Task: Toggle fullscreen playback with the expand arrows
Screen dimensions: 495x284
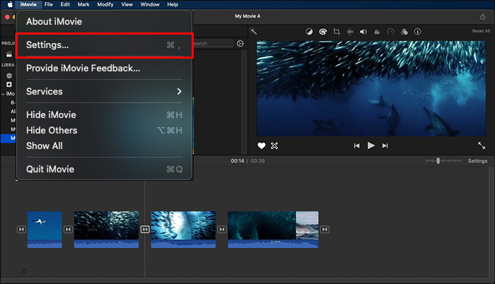Action: pyautogui.click(x=482, y=146)
